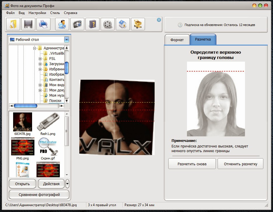Expand the Мои документы folder node
The width and height of the screenshot is (273, 212).
[40, 90]
